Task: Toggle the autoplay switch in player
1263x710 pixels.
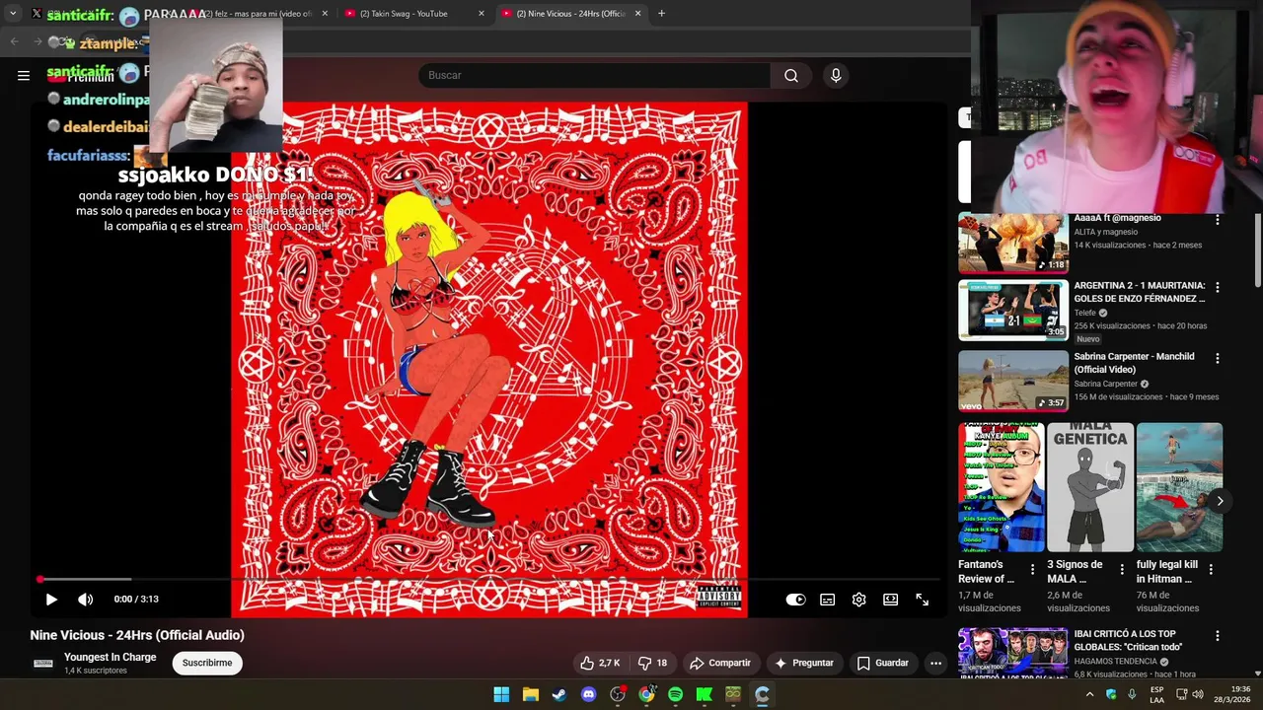Action: (795, 599)
